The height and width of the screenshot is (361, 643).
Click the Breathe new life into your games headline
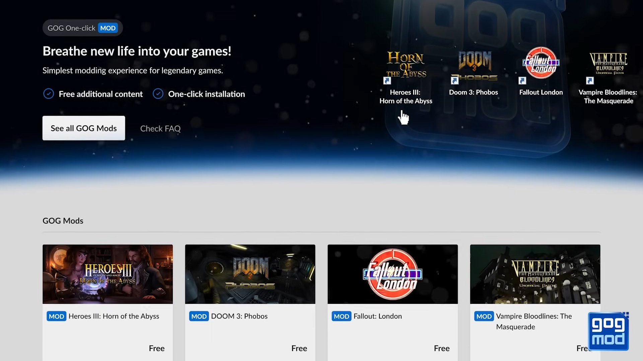point(137,51)
